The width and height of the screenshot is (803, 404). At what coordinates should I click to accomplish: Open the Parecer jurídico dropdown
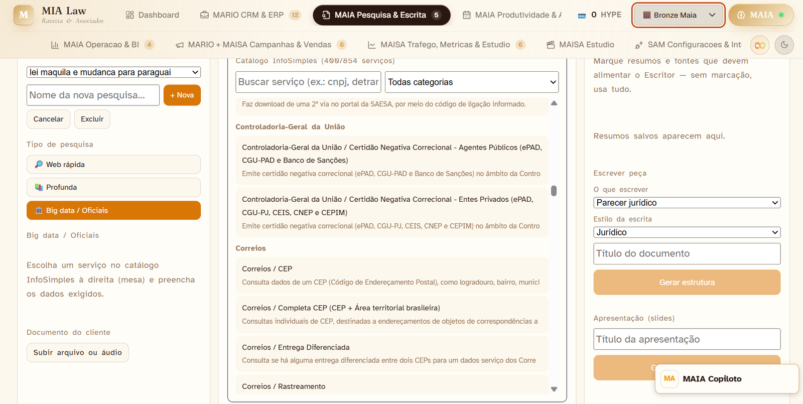point(687,203)
